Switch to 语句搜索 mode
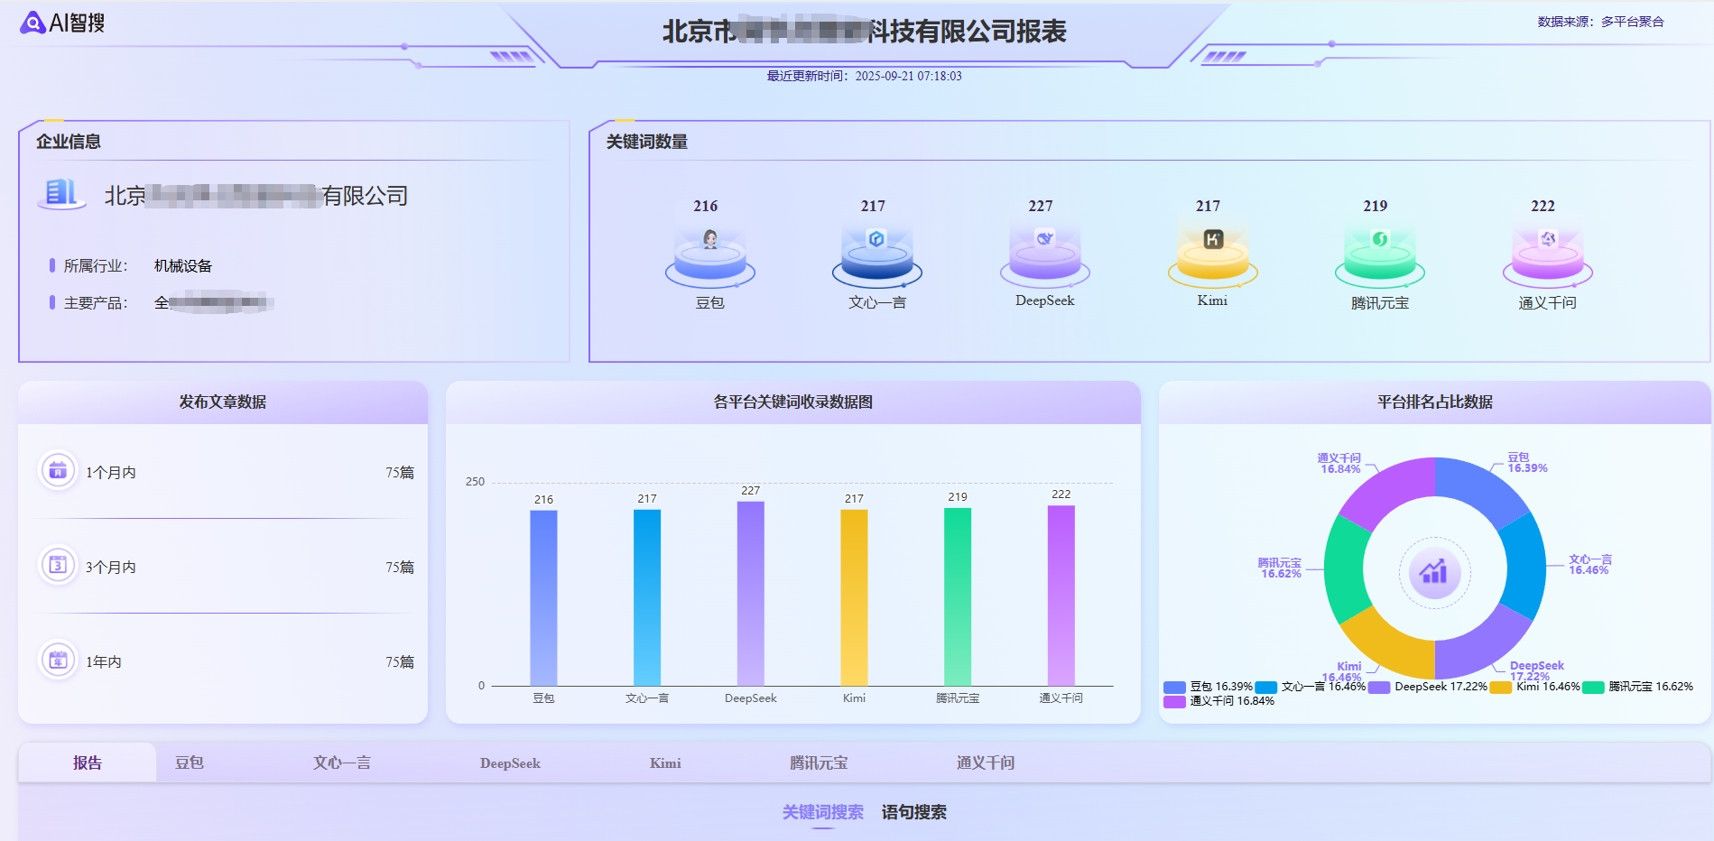The width and height of the screenshot is (1714, 841). (913, 812)
